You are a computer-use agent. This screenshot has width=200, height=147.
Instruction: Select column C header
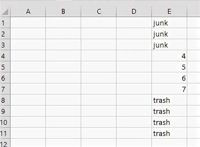click(x=99, y=11)
